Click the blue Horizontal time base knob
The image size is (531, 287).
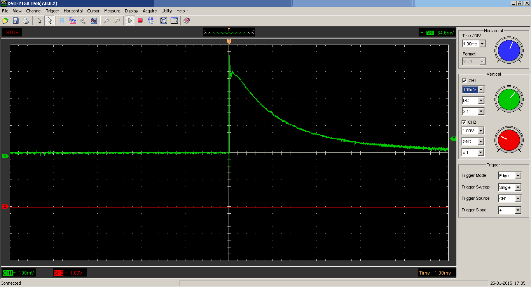click(x=509, y=51)
